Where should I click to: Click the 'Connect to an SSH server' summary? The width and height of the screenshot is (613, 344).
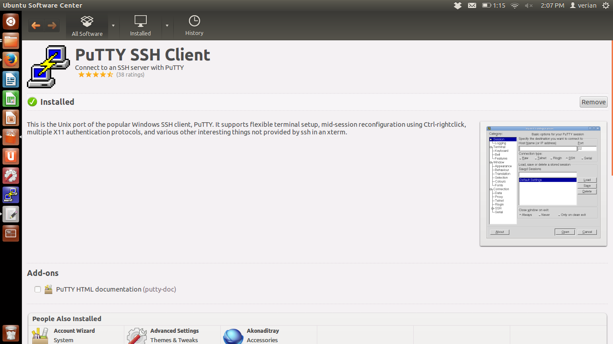tap(129, 68)
